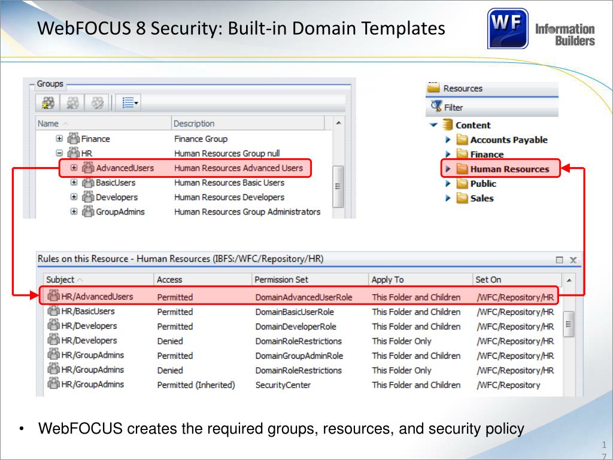Image resolution: width=613 pixels, height=460 pixels.
Task: Click the WF logo icon
Action: tap(508, 28)
